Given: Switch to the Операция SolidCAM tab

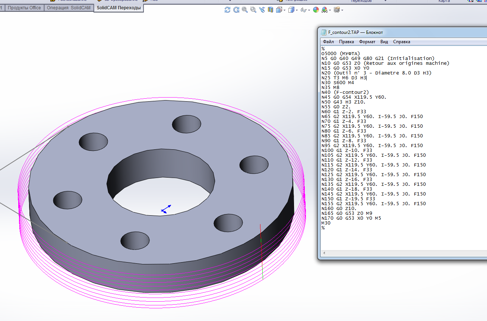Looking at the screenshot, I should pos(69,8).
